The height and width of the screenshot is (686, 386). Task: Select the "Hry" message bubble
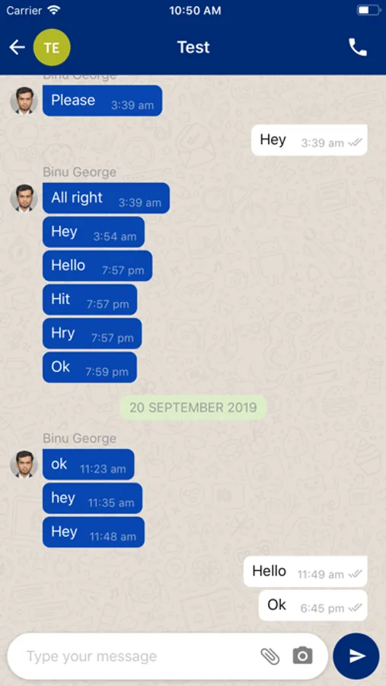click(92, 333)
